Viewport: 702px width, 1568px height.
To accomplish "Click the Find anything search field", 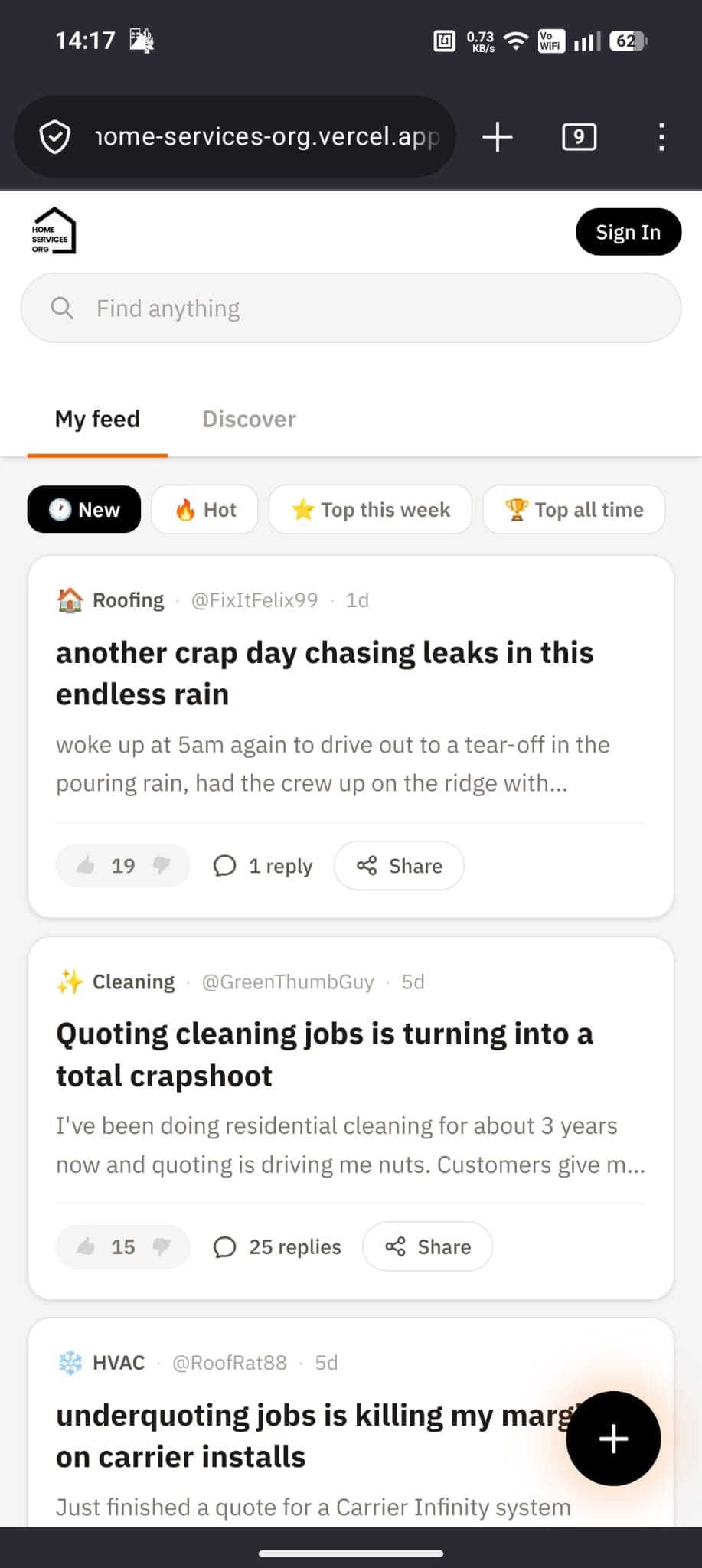I will click(x=351, y=309).
